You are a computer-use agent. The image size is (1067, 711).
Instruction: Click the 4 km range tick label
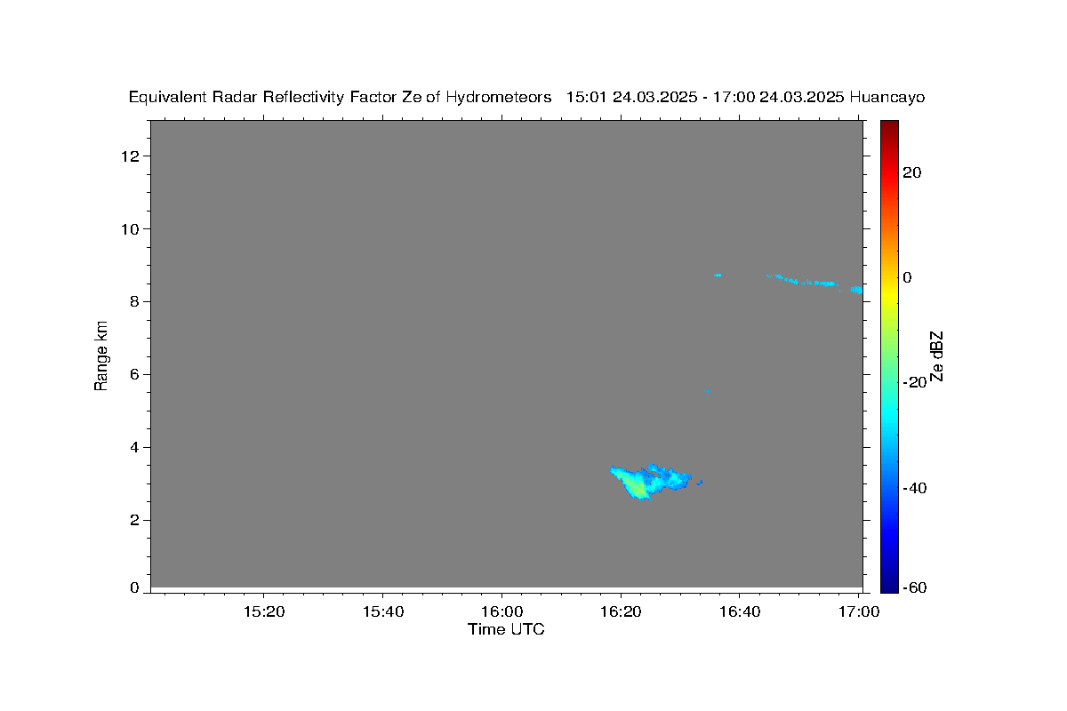136,447
